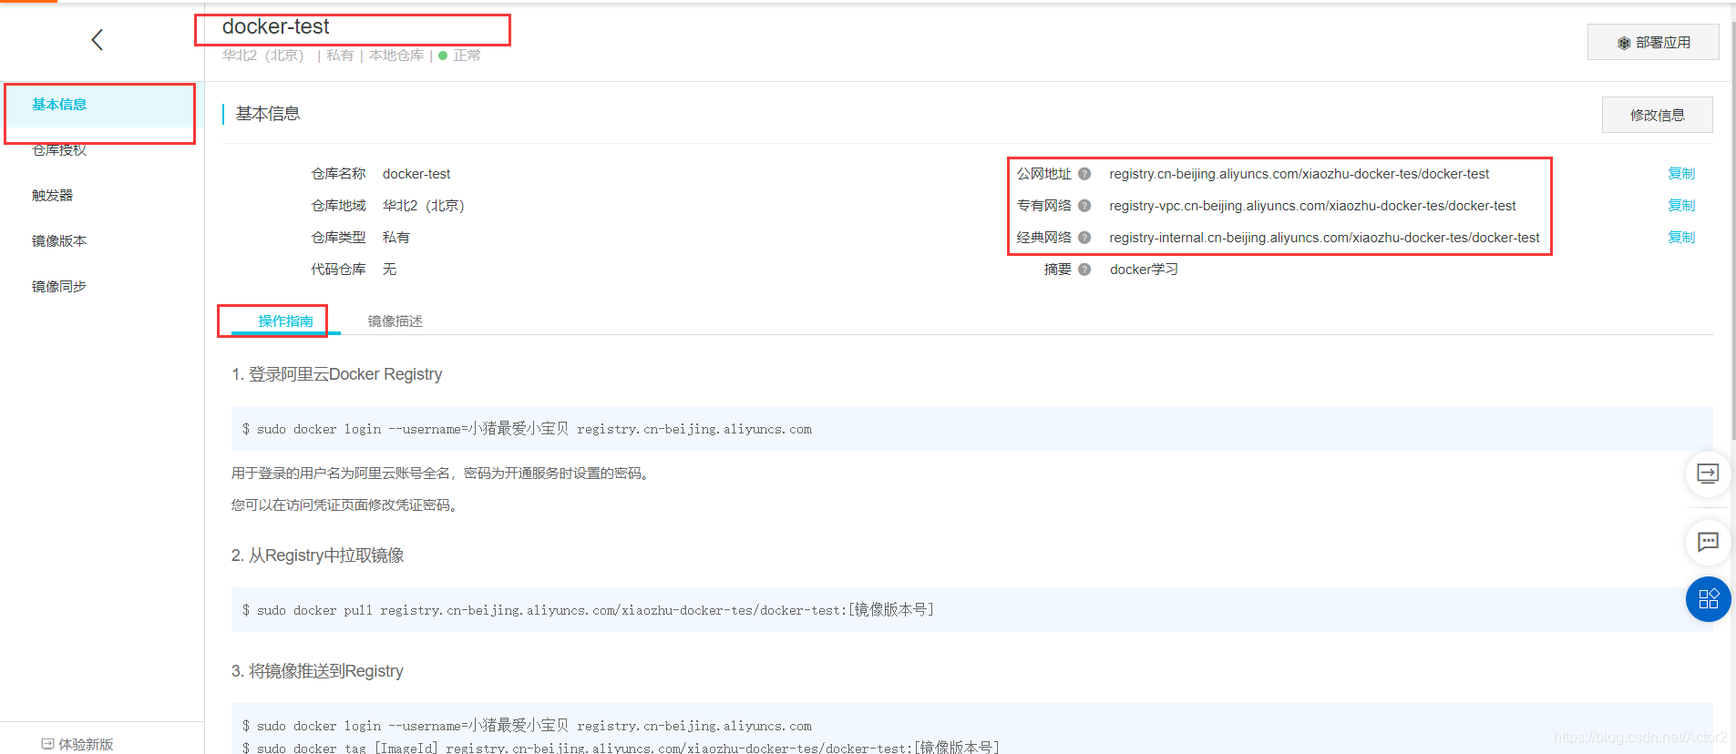Click the 代码仓库 value 无

(389, 270)
